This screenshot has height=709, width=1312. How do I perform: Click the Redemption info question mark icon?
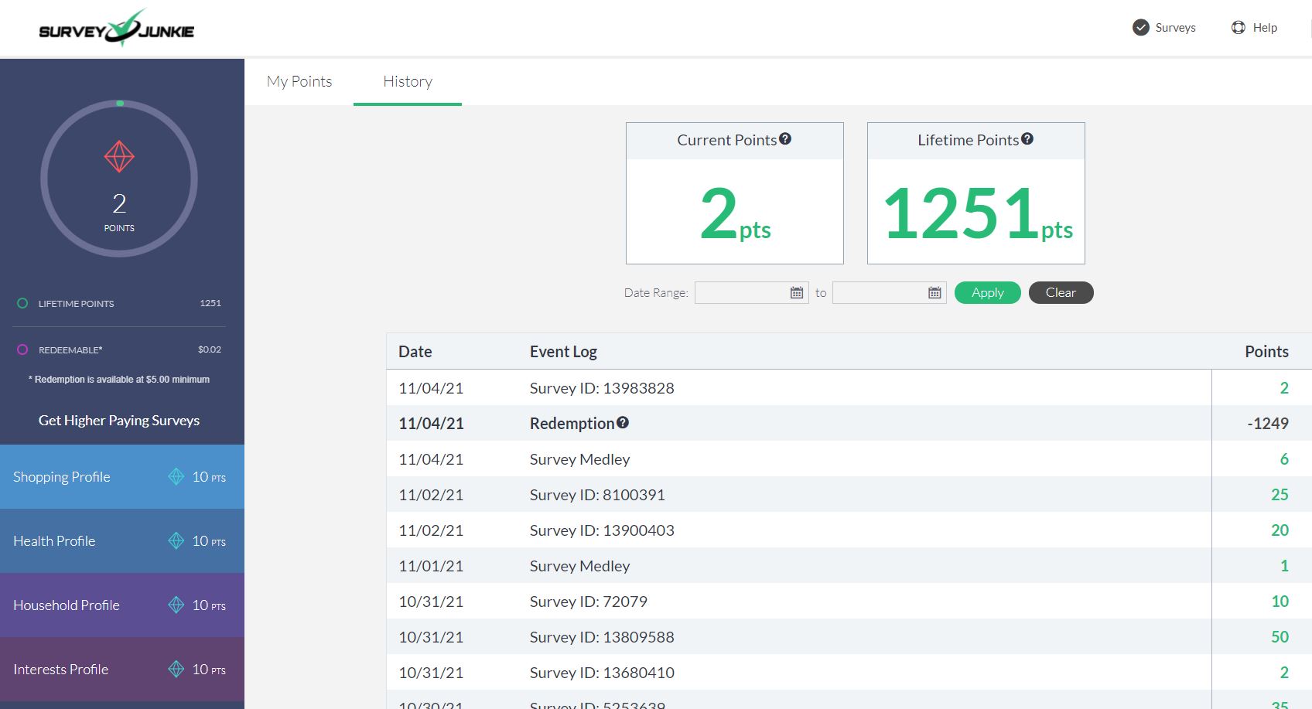tap(623, 423)
